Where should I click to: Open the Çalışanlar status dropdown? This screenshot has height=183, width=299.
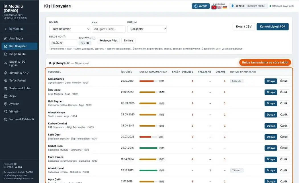tap(147, 29)
